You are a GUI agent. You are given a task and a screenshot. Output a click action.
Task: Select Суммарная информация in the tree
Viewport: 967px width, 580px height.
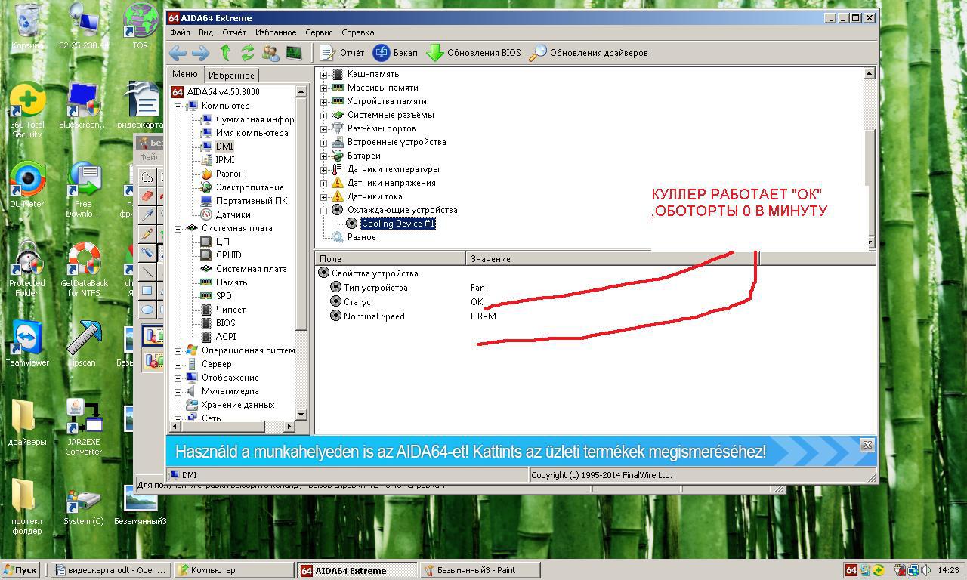pos(255,119)
